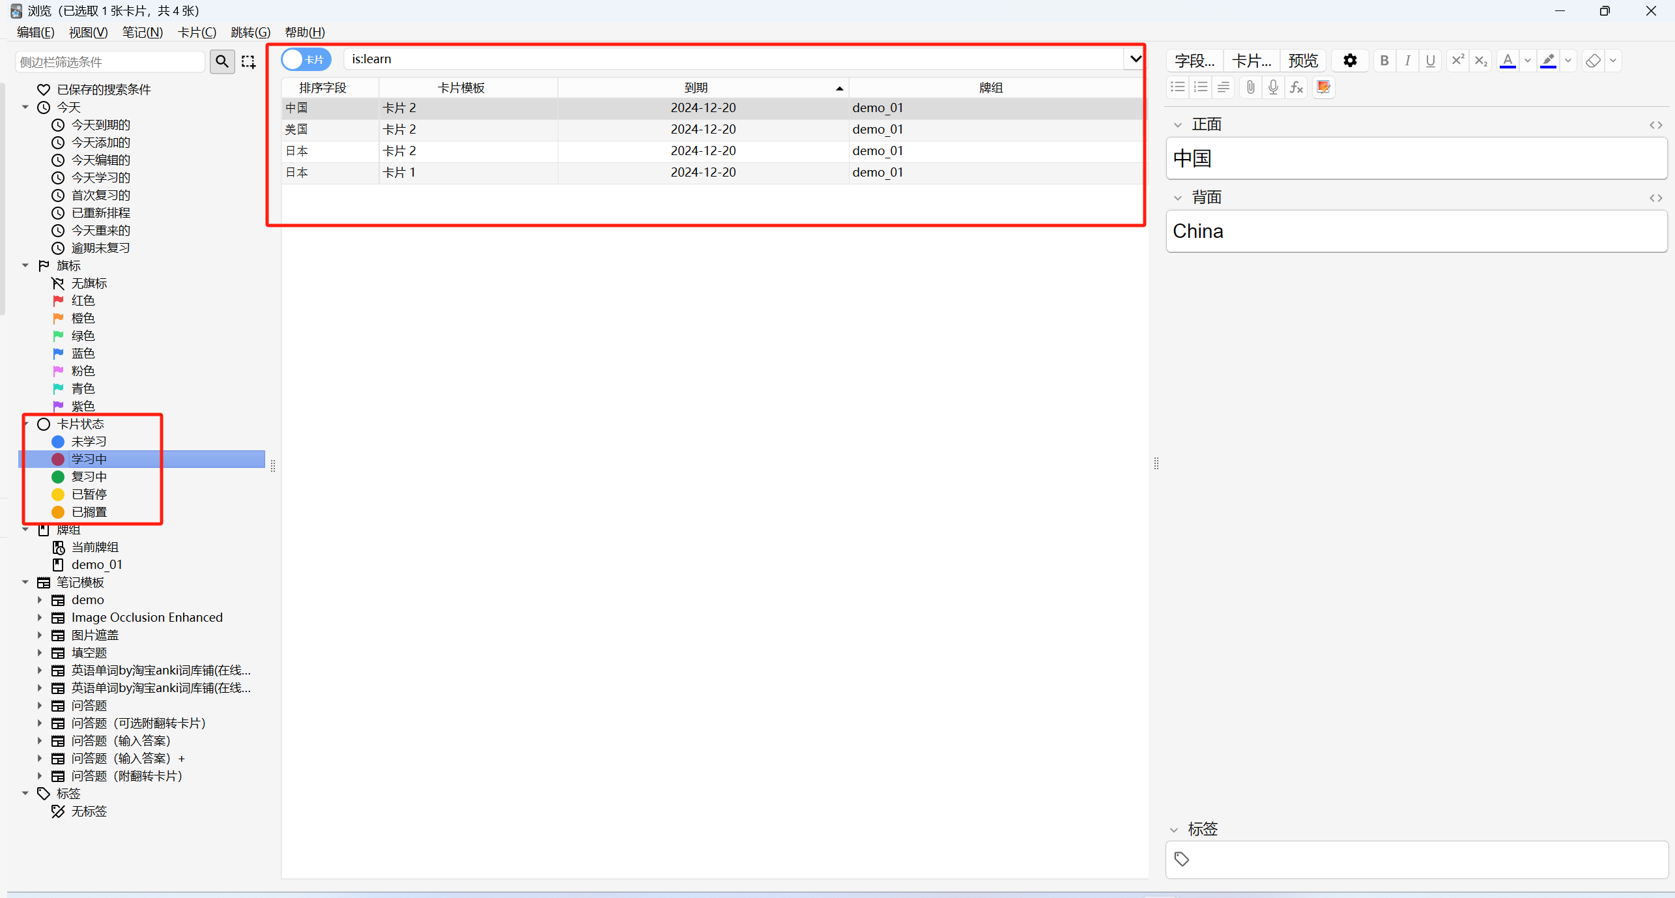
Task: Toggle bold formatting
Action: click(x=1384, y=61)
